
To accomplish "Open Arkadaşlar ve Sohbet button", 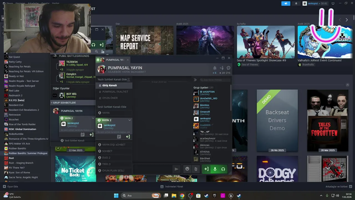I will point(339,187).
